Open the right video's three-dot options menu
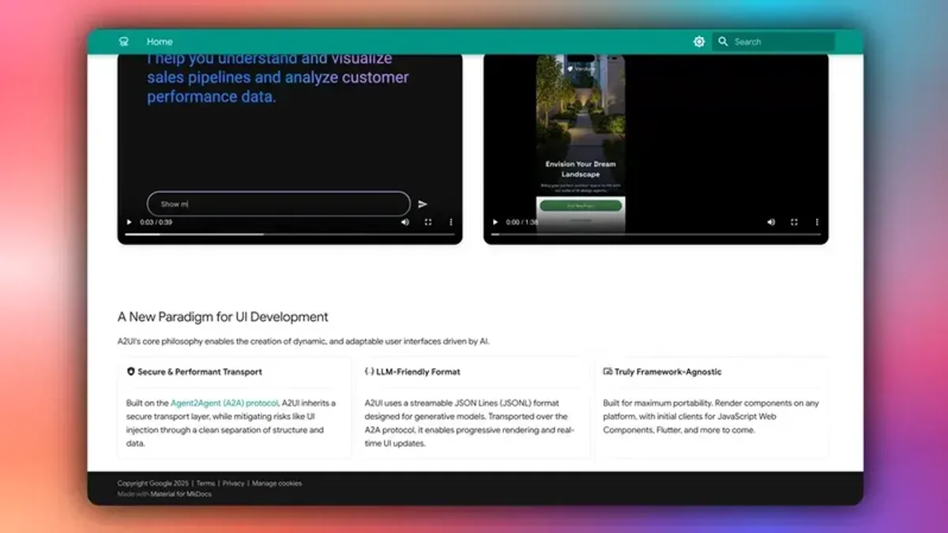 (817, 222)
